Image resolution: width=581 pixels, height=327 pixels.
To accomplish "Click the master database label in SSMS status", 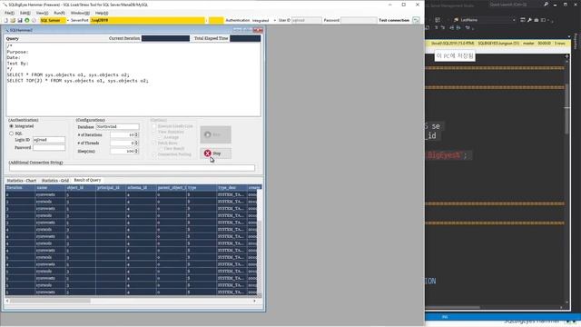I will [528, 44].
